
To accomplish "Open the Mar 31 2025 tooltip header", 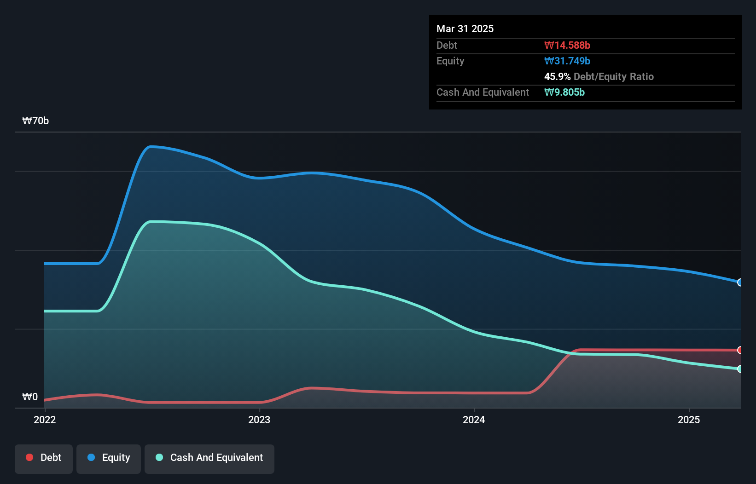I will pyautogui.click(x=465, y=29).
